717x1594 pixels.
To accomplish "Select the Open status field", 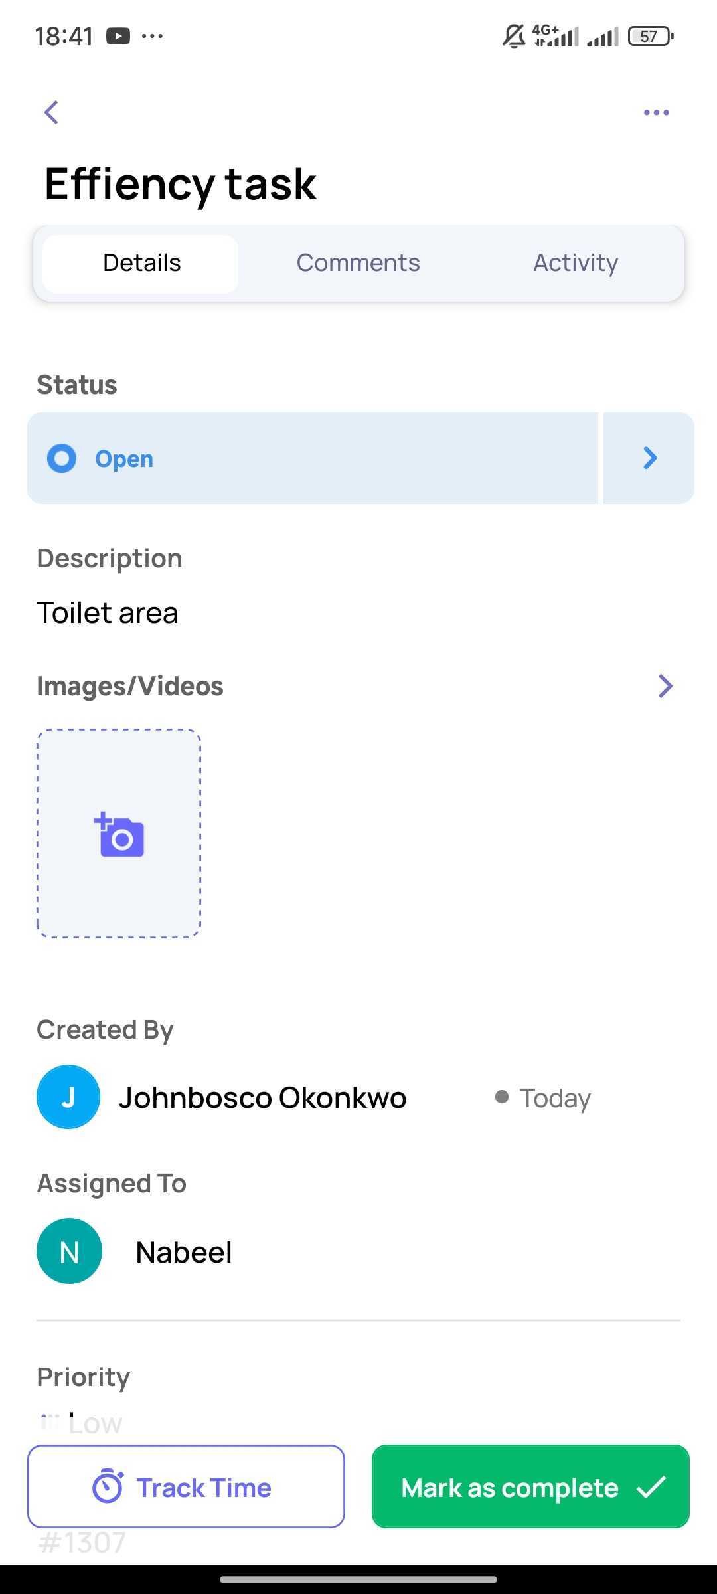I will click(x=313, y=458).
